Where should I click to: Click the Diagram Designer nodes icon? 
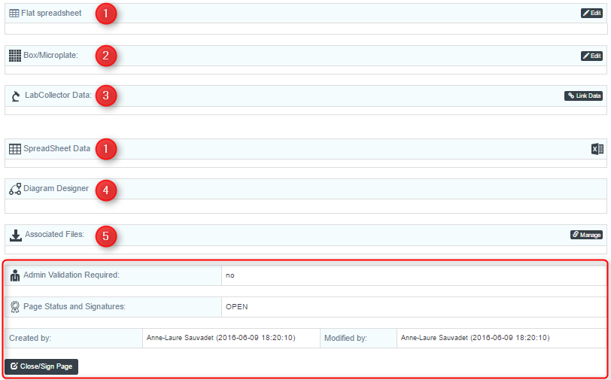[15, 189]
